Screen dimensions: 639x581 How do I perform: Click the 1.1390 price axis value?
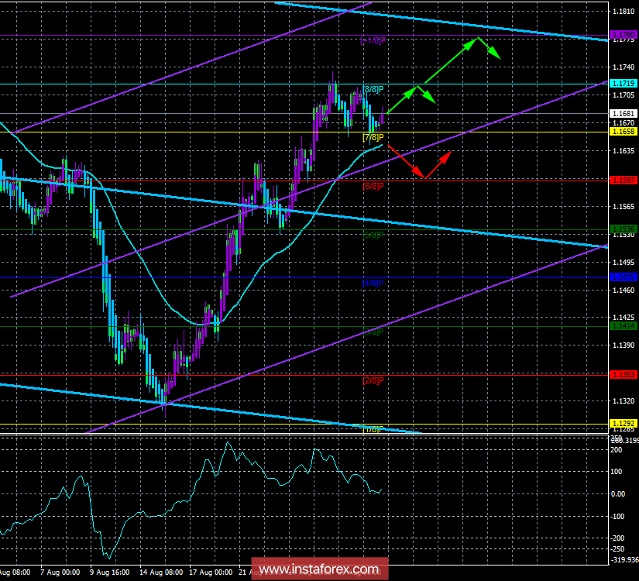pyautogui.click(x=624, y=346)
